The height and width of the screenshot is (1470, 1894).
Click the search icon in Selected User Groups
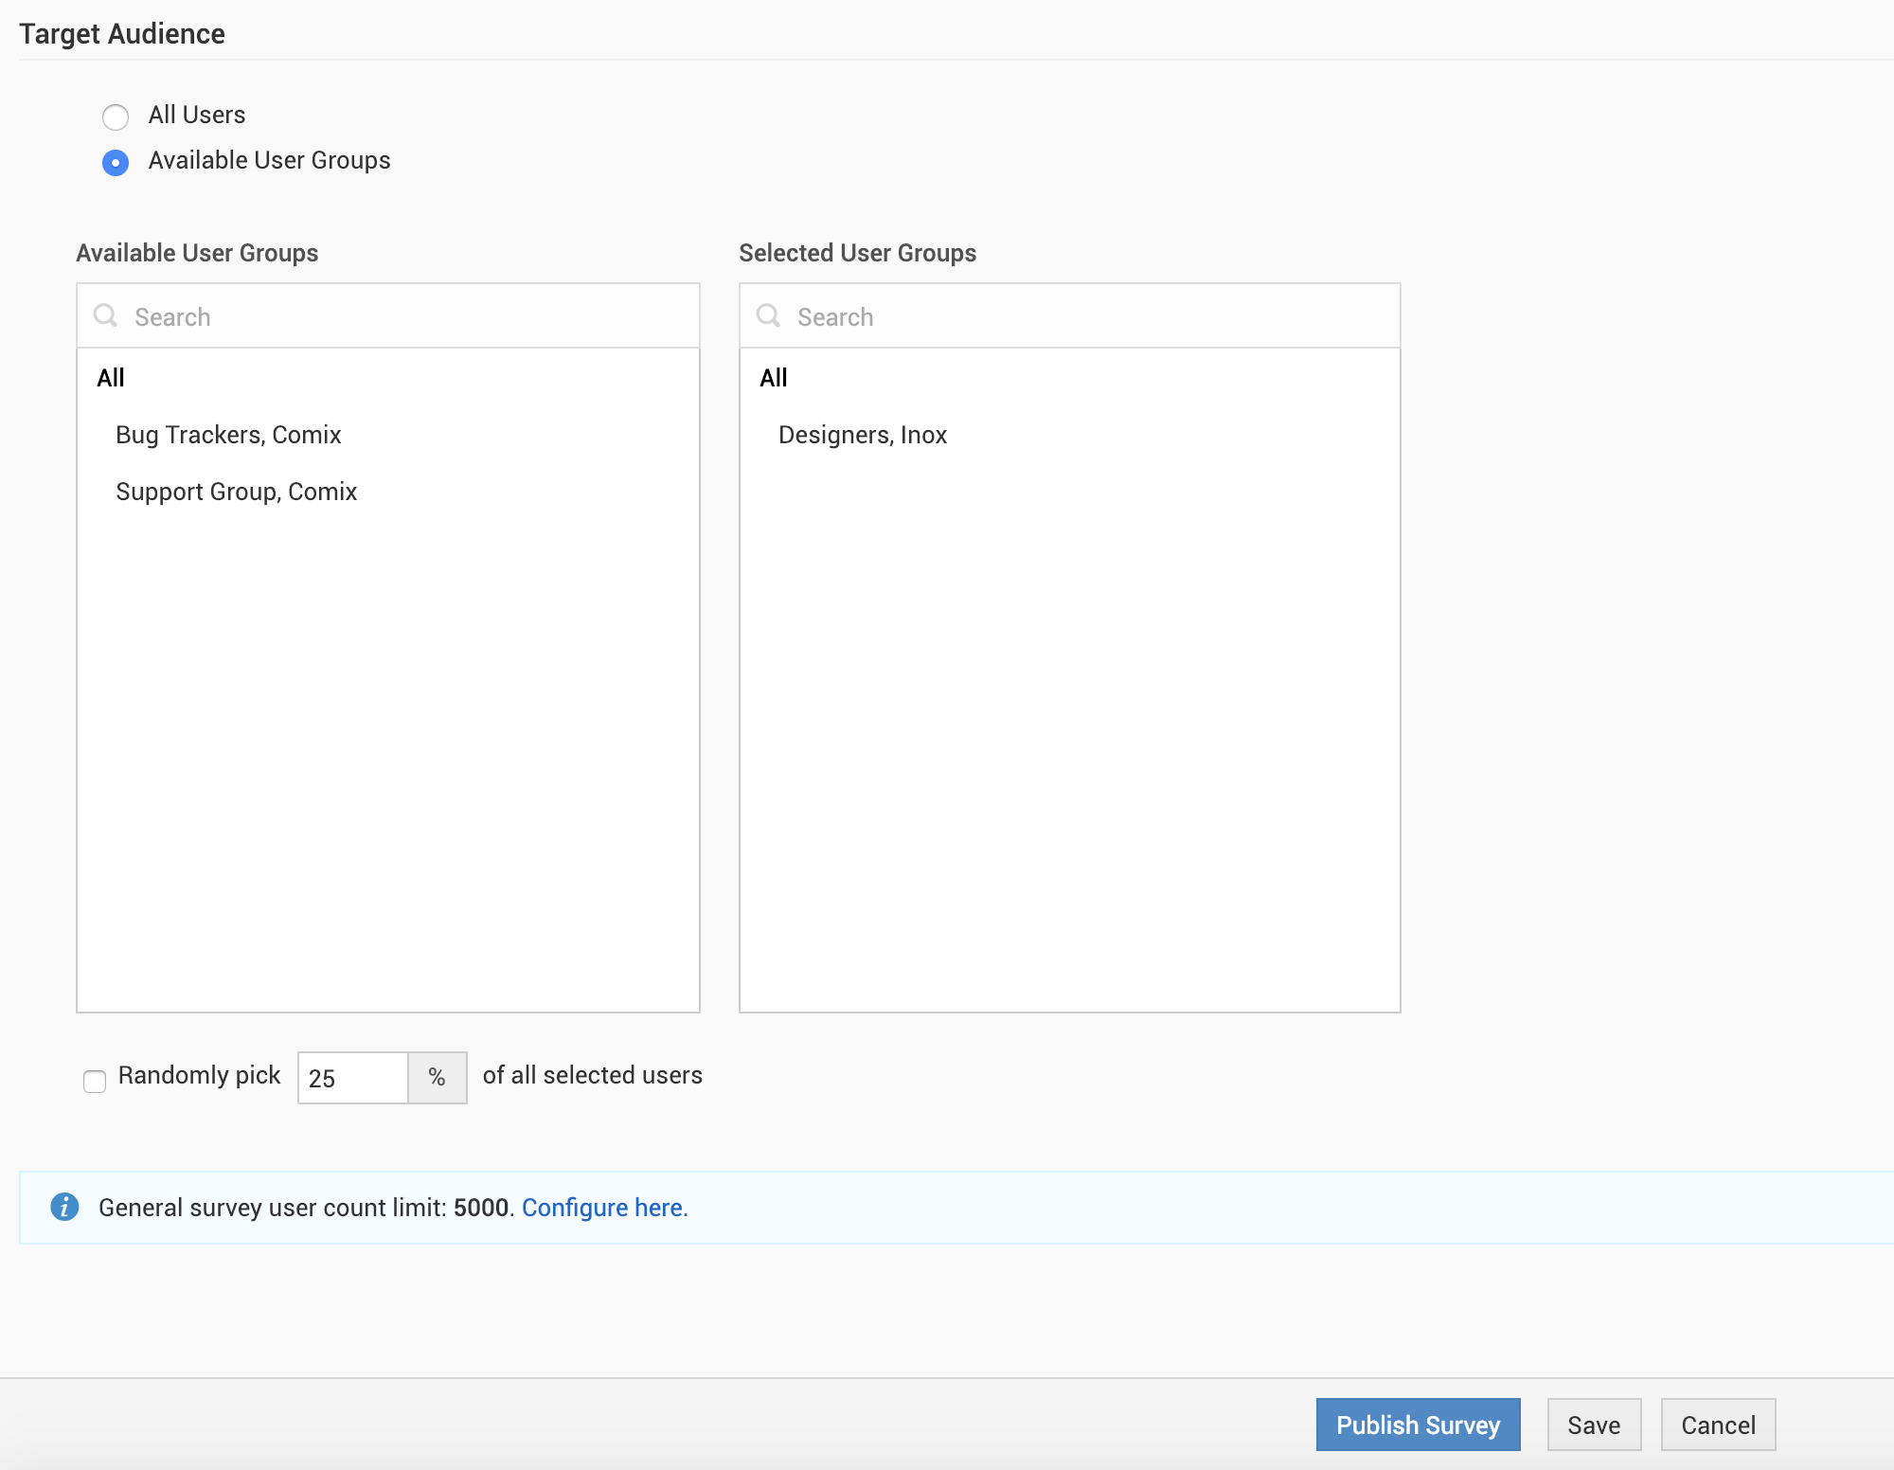pos(768,315)
